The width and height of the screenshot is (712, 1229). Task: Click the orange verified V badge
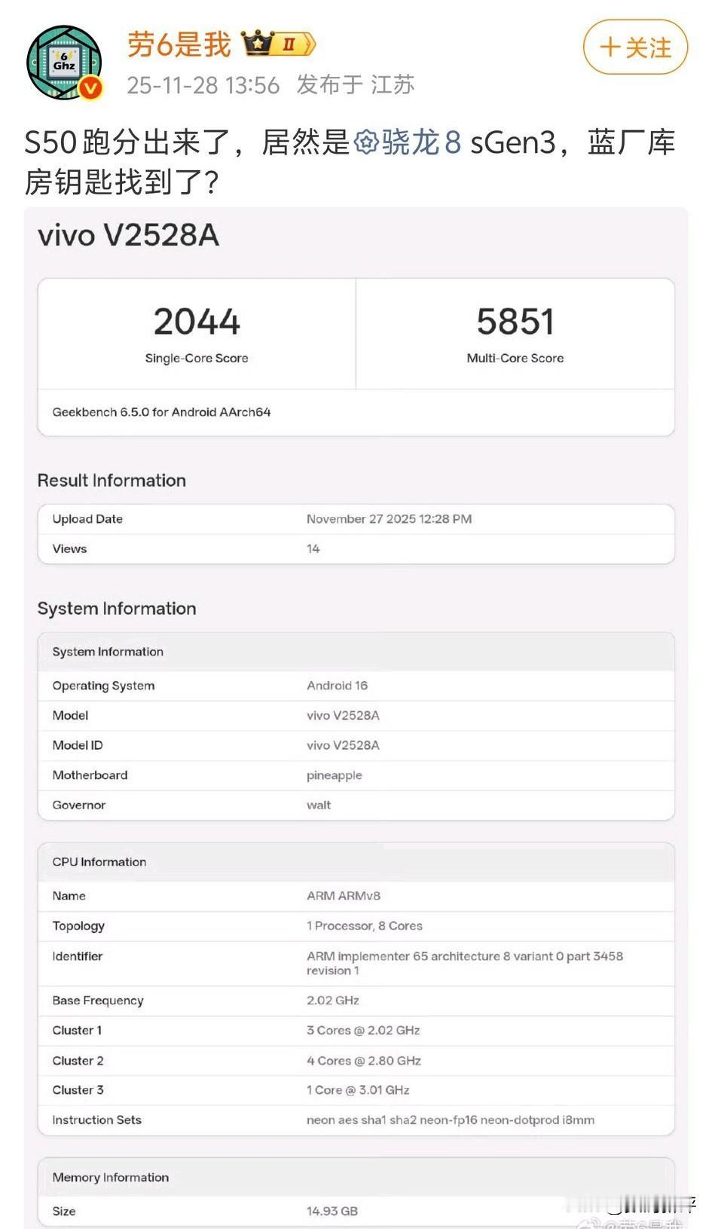click(x=90, y=88)
